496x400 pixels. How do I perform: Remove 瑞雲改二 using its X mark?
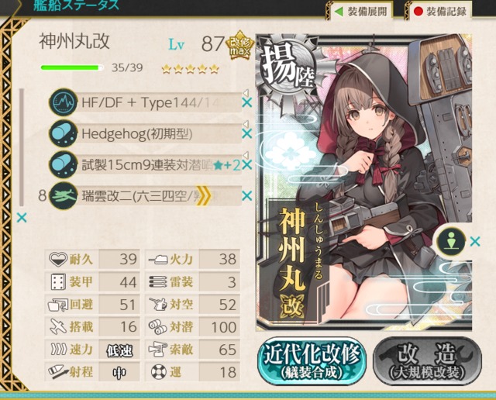tap(246, 196)
